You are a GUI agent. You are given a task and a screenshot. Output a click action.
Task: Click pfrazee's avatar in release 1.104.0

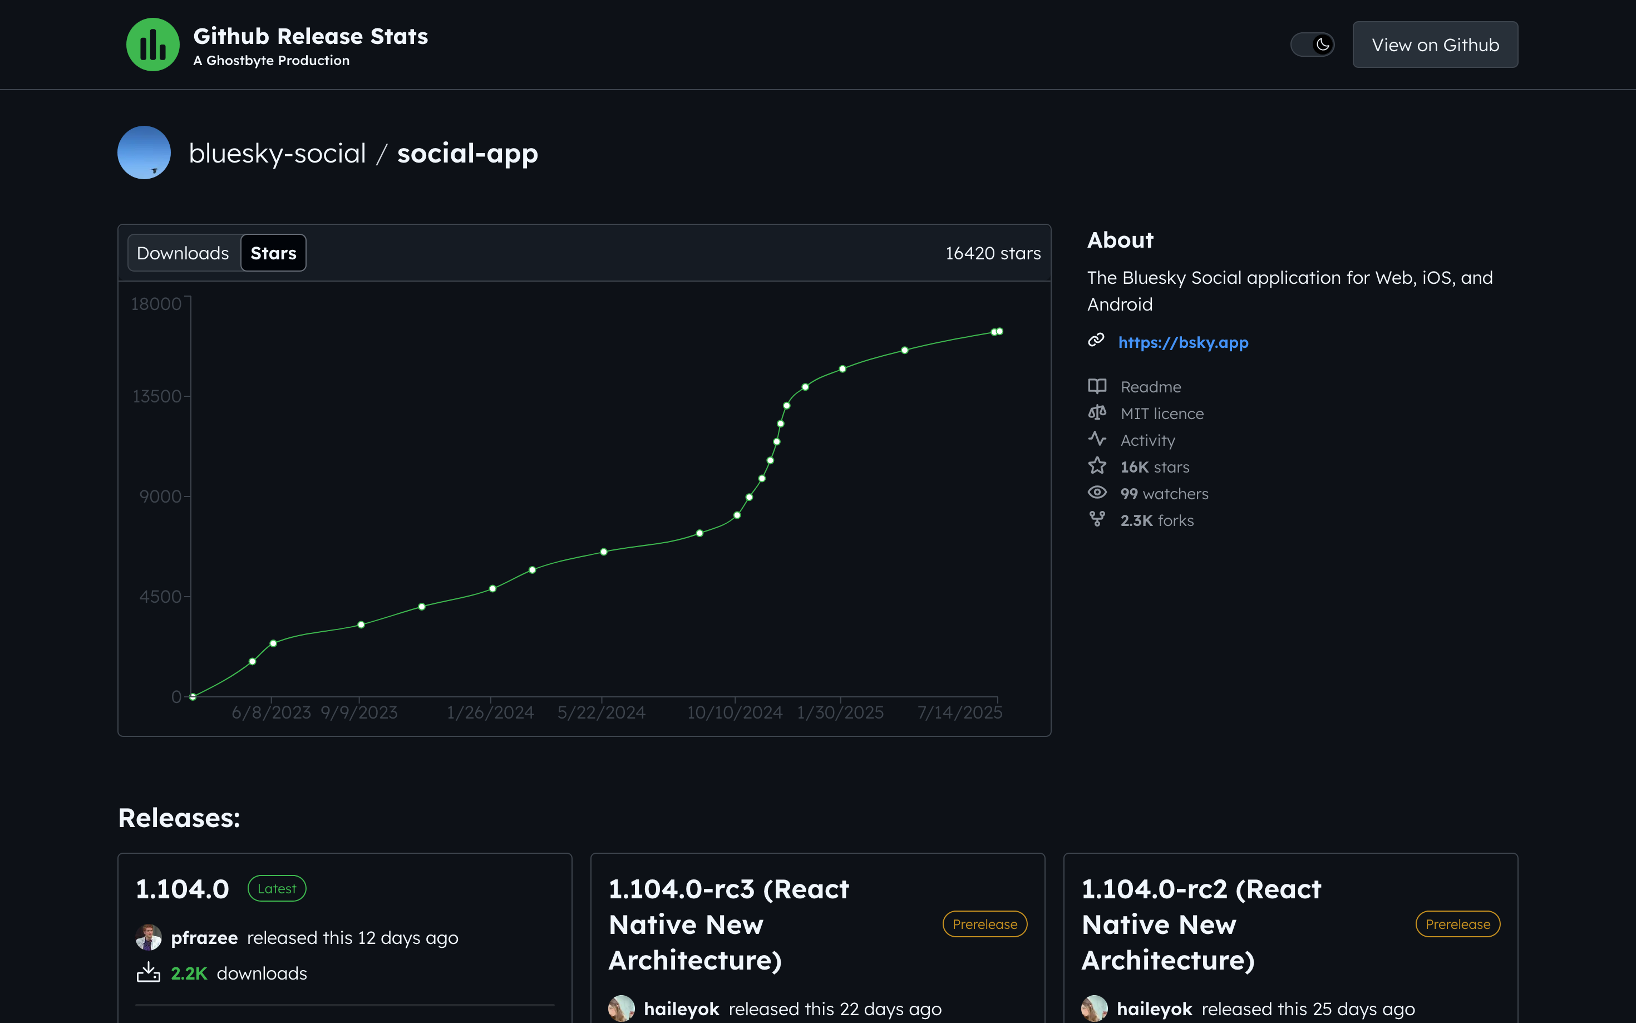[148, 938]
